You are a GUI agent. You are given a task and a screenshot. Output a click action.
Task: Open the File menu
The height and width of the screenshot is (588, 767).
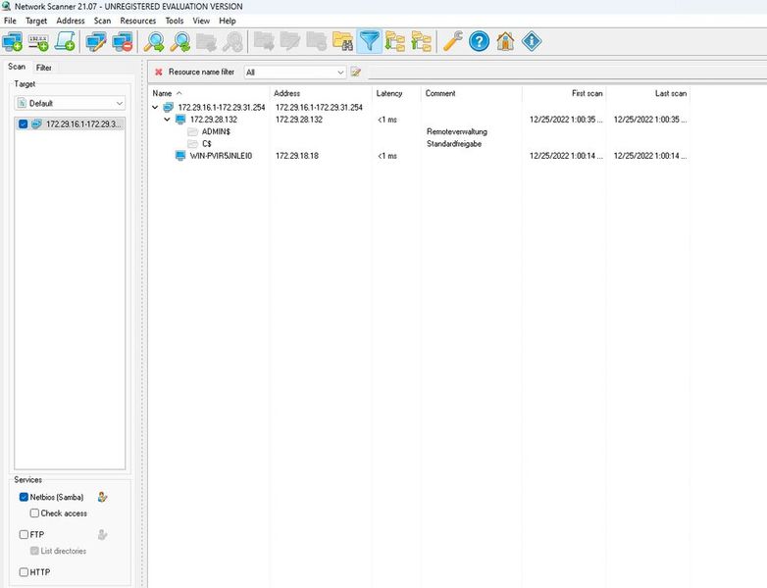tap(10, 21)
